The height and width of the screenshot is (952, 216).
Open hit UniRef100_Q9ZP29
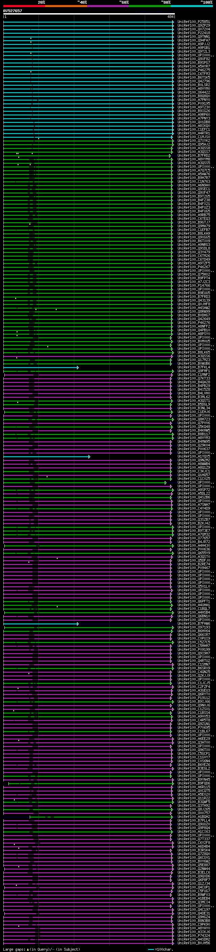[194, 26]
